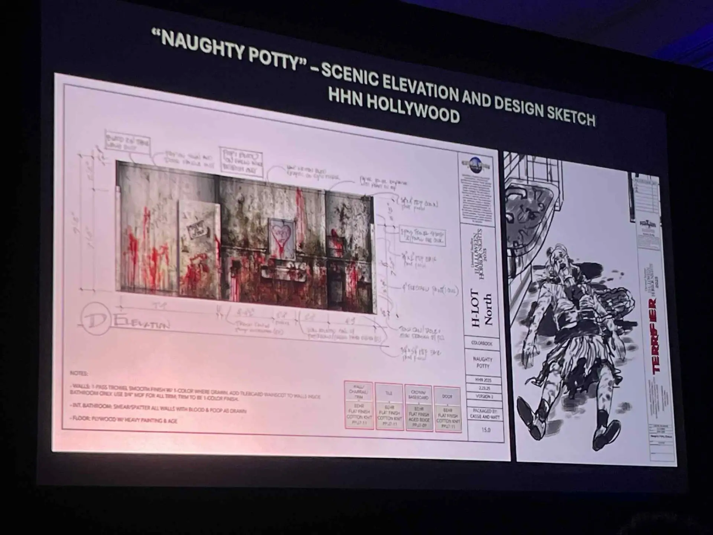Click the "NOTES:" heading
713x535 pixels.
coord(79,373)
